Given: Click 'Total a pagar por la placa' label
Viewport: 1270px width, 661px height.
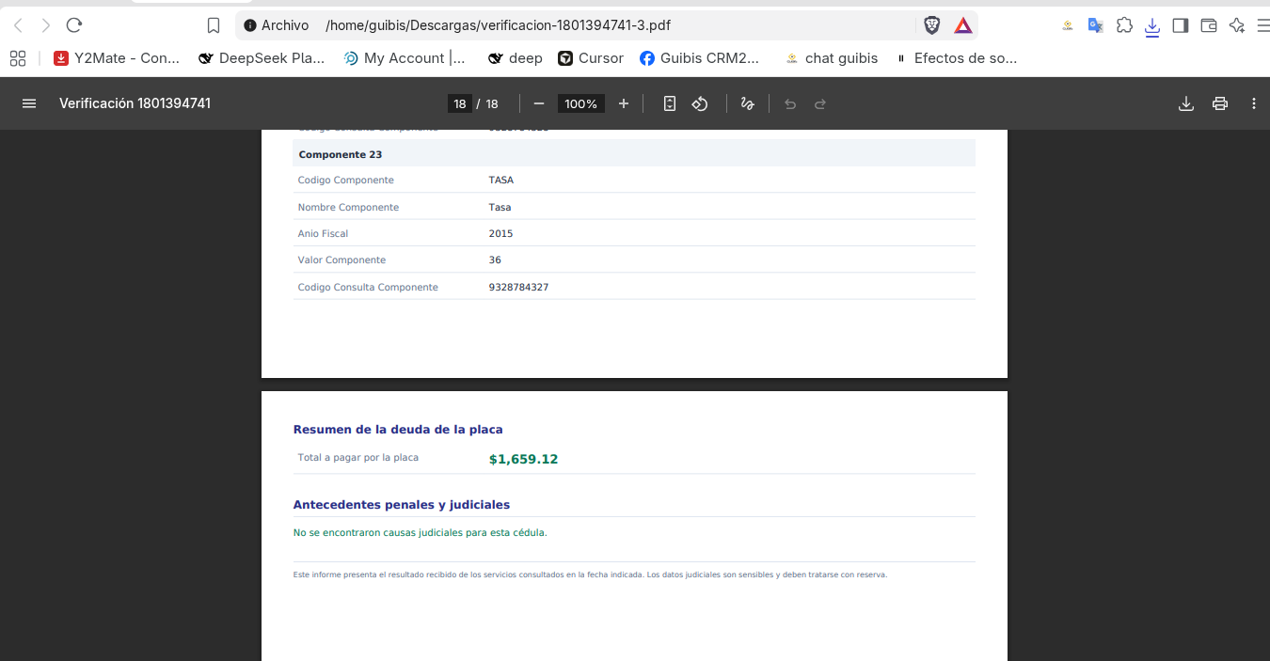Looking at the screenshot, I should pos(358,458).
